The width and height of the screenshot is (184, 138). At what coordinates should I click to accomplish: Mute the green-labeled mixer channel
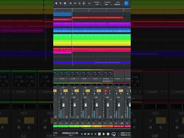(x=61, y=91)
